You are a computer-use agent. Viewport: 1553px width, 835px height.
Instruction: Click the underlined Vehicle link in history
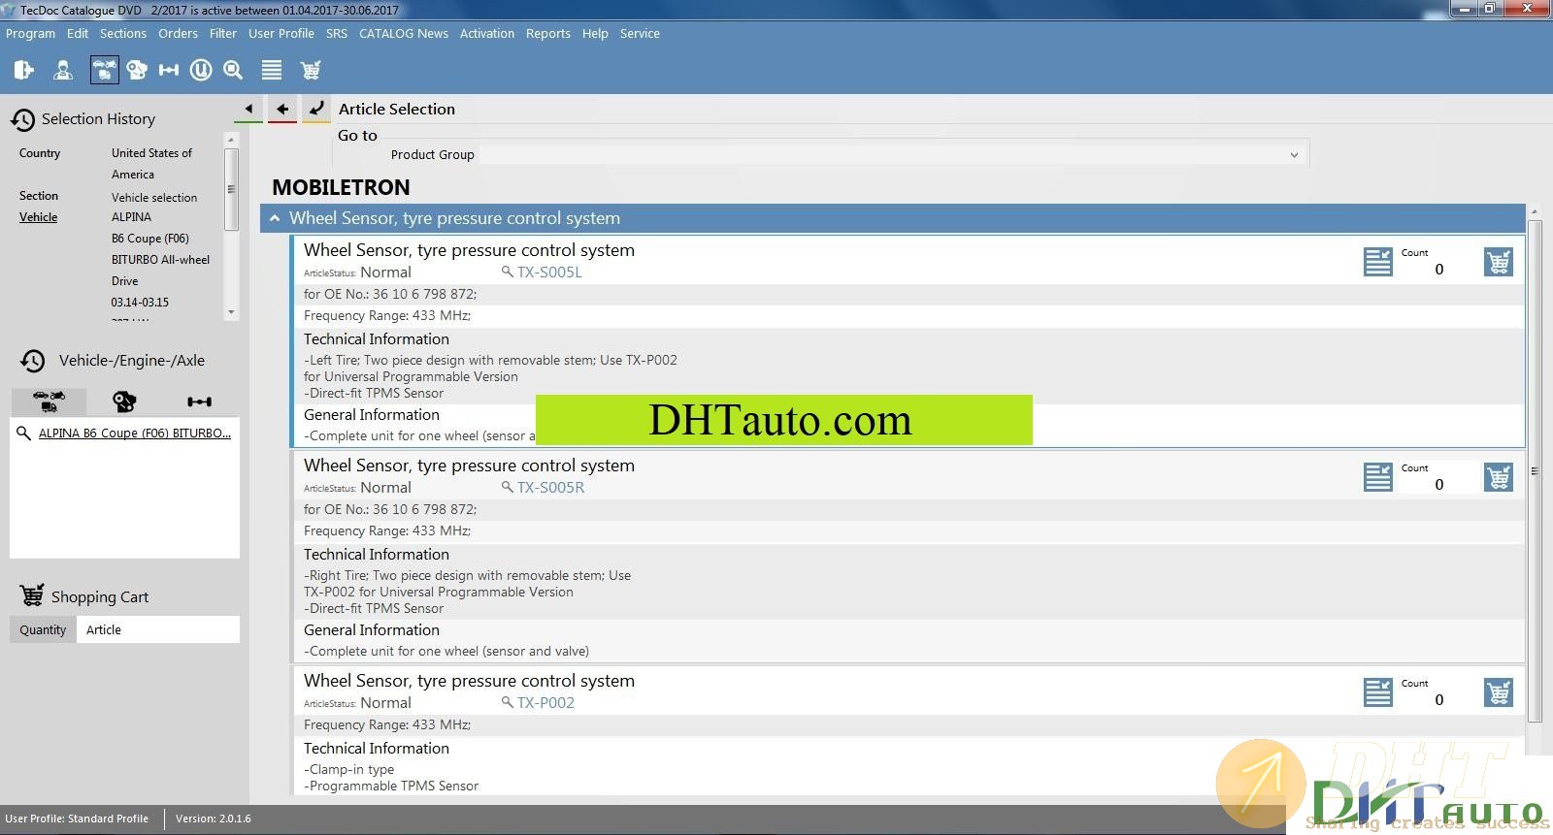pos(38,217)
